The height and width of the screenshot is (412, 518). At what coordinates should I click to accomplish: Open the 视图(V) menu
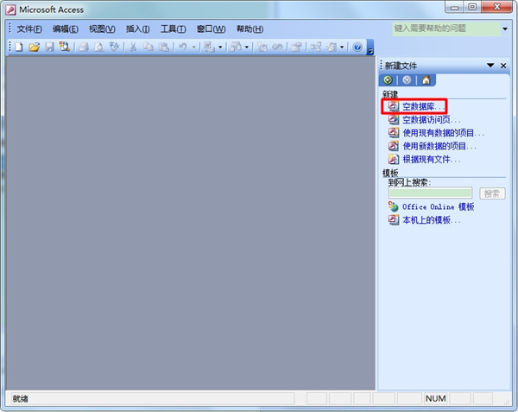coord(102,29)
